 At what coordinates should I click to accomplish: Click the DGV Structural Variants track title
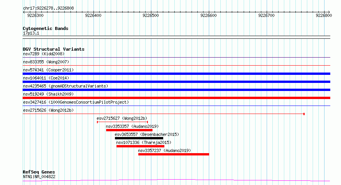point(54,49)
